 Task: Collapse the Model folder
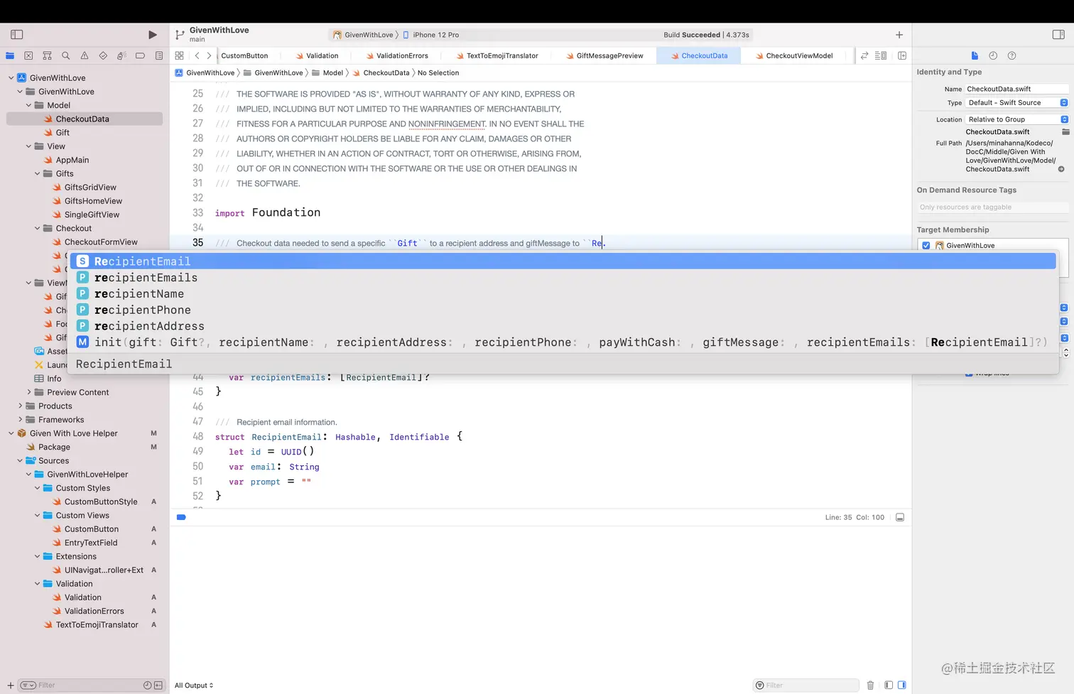[x=29, y=105]
